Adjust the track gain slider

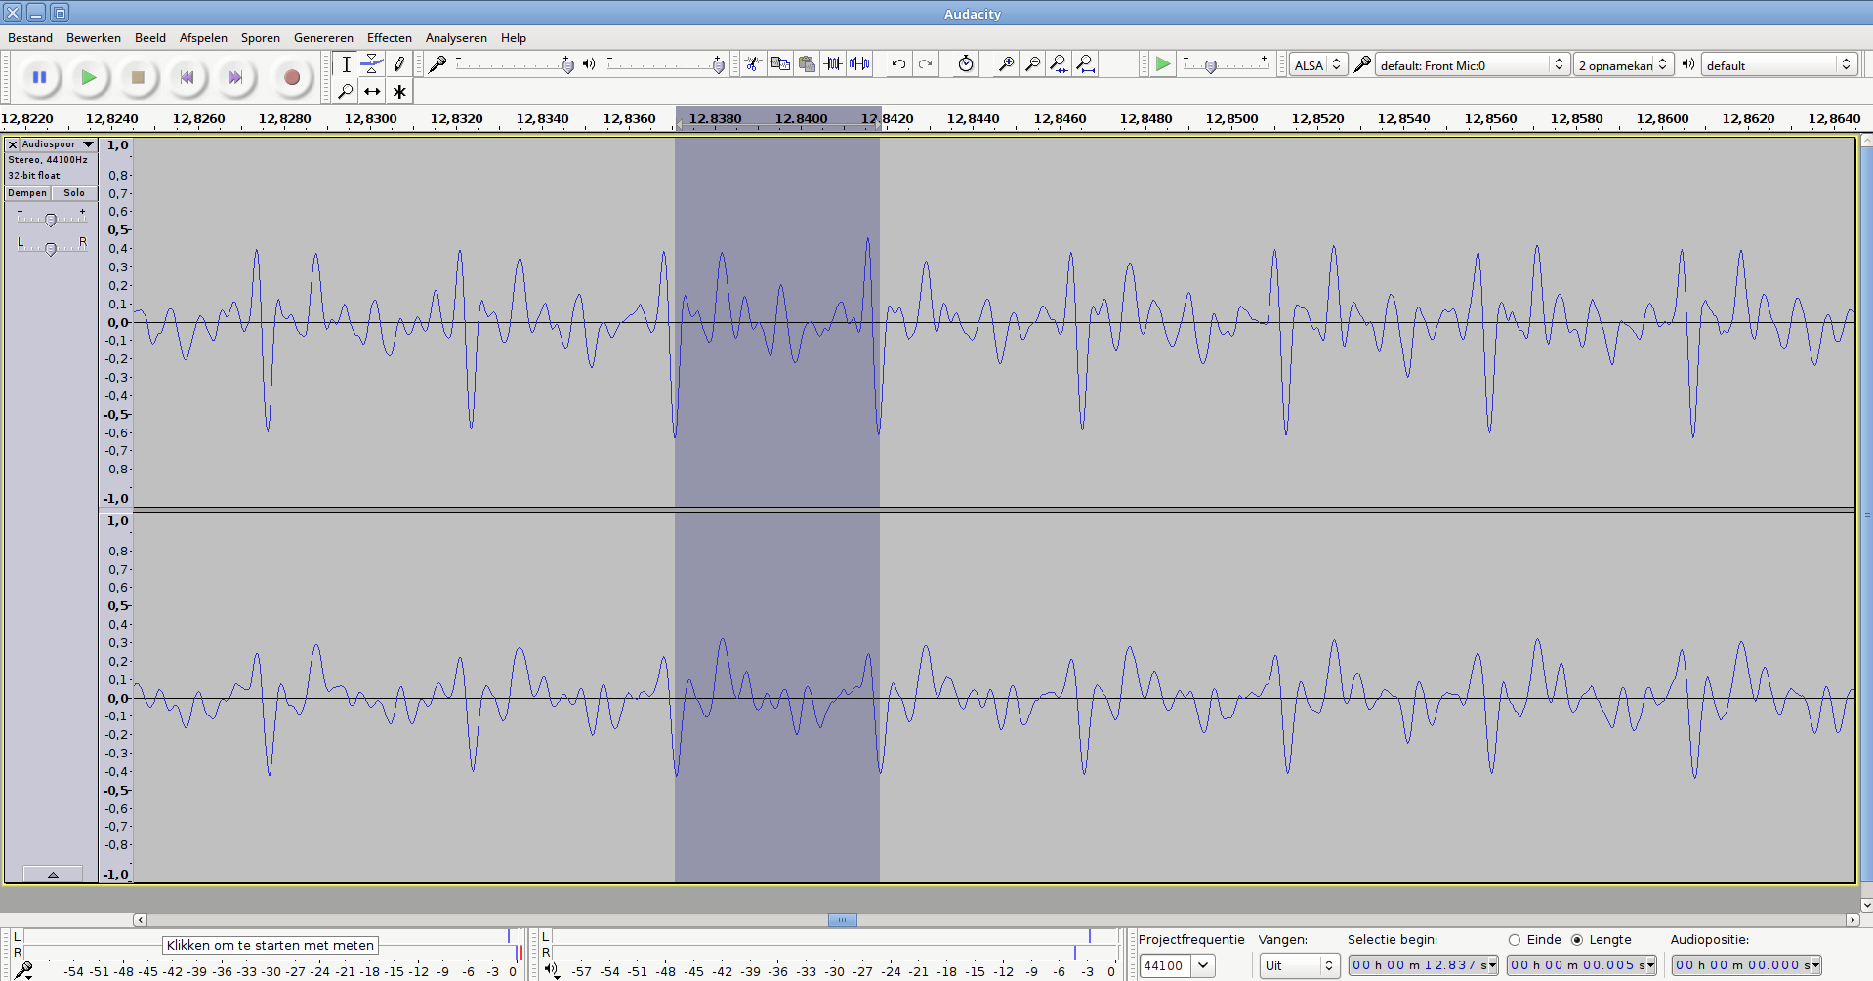coord(51,220)
